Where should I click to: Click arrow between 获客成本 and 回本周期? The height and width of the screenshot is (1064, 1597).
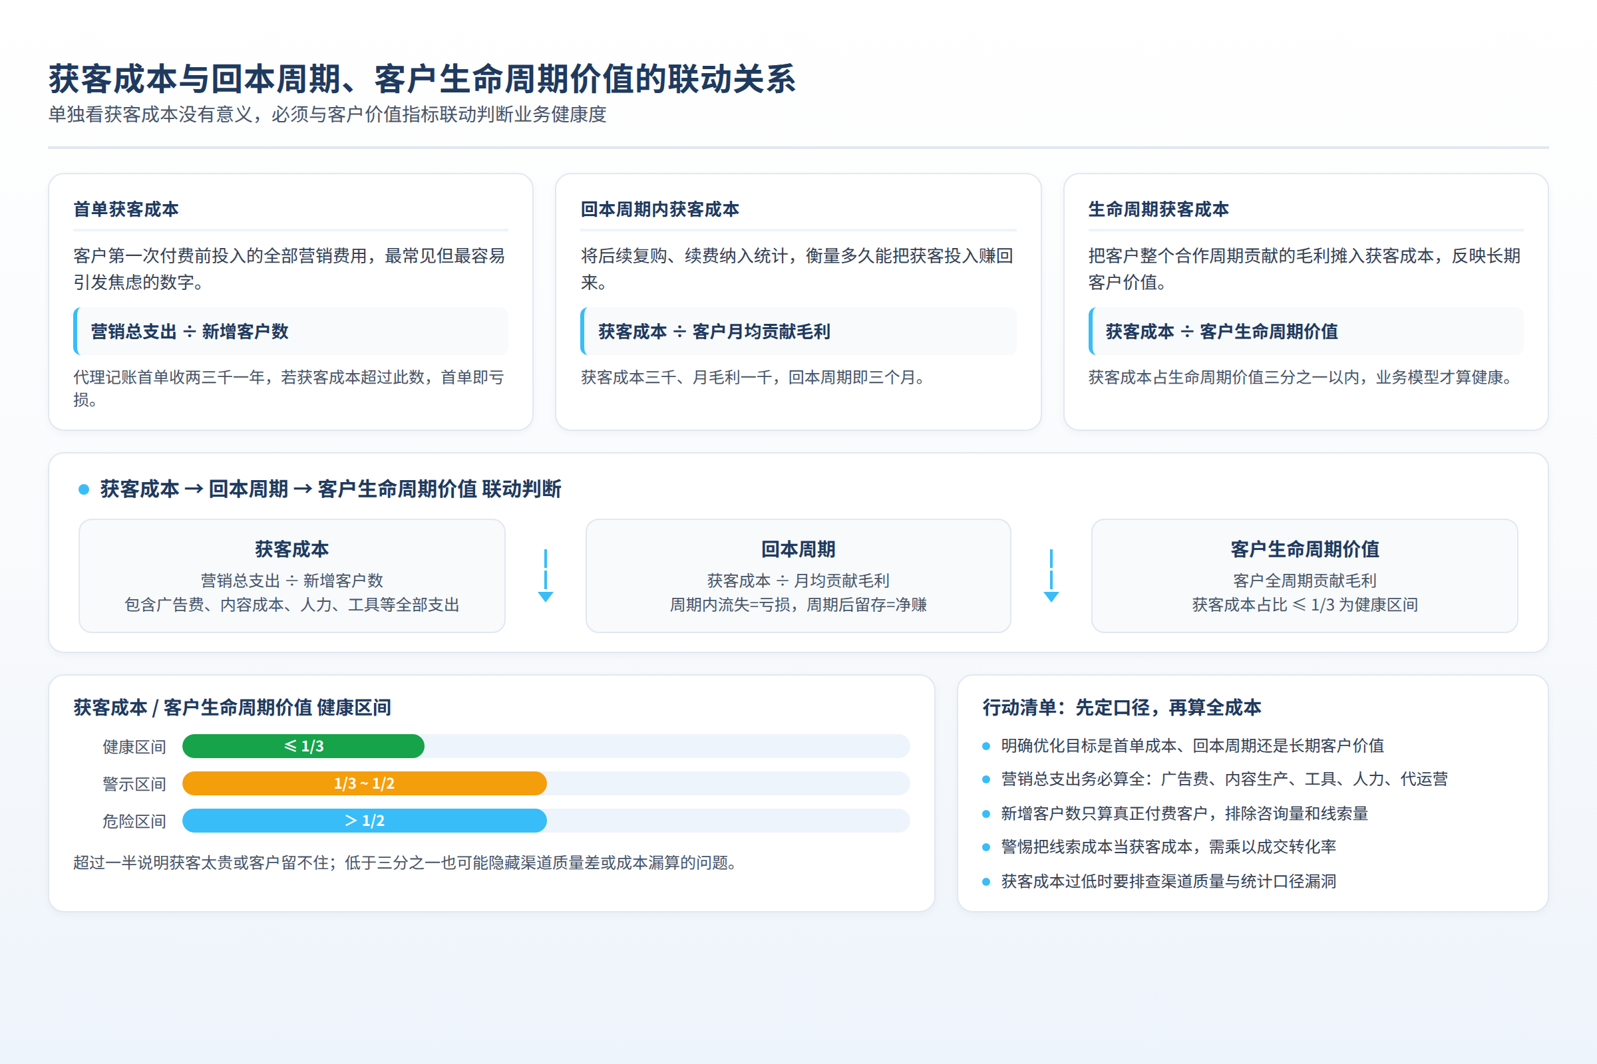pos(545,575)
